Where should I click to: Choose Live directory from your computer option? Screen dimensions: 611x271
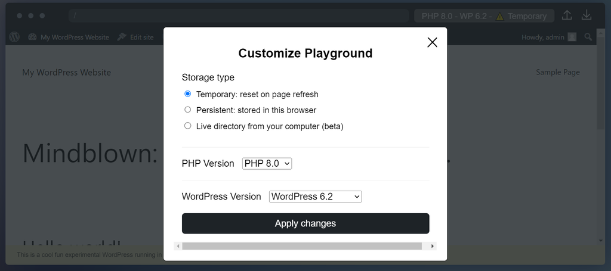[188, 126]
